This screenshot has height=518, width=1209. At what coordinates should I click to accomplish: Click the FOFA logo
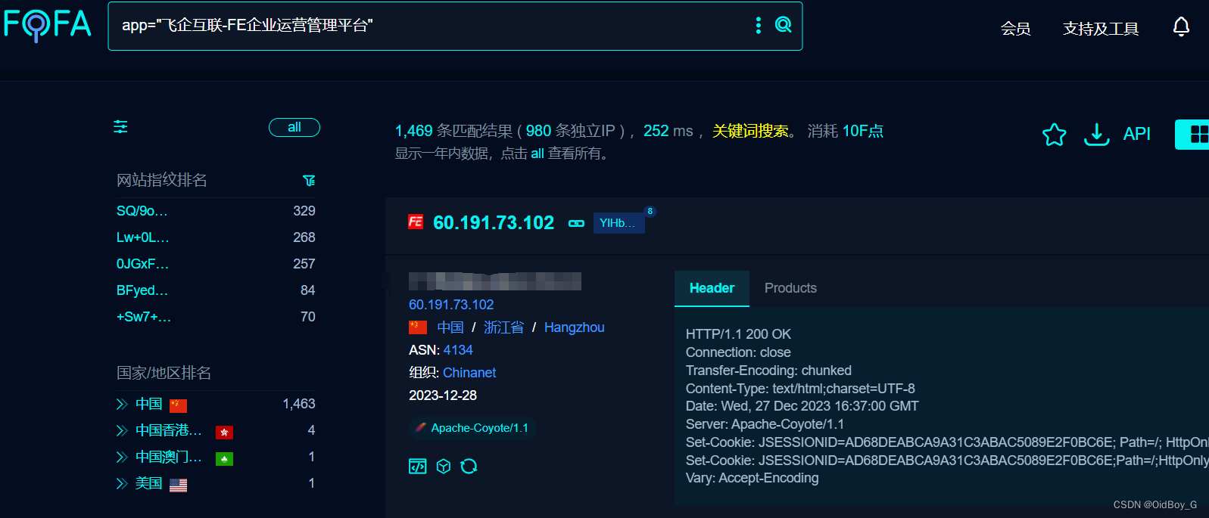tap(47, 25)
